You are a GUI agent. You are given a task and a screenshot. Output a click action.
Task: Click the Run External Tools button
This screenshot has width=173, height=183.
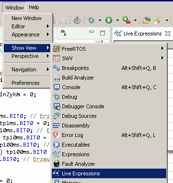(127, 20)
